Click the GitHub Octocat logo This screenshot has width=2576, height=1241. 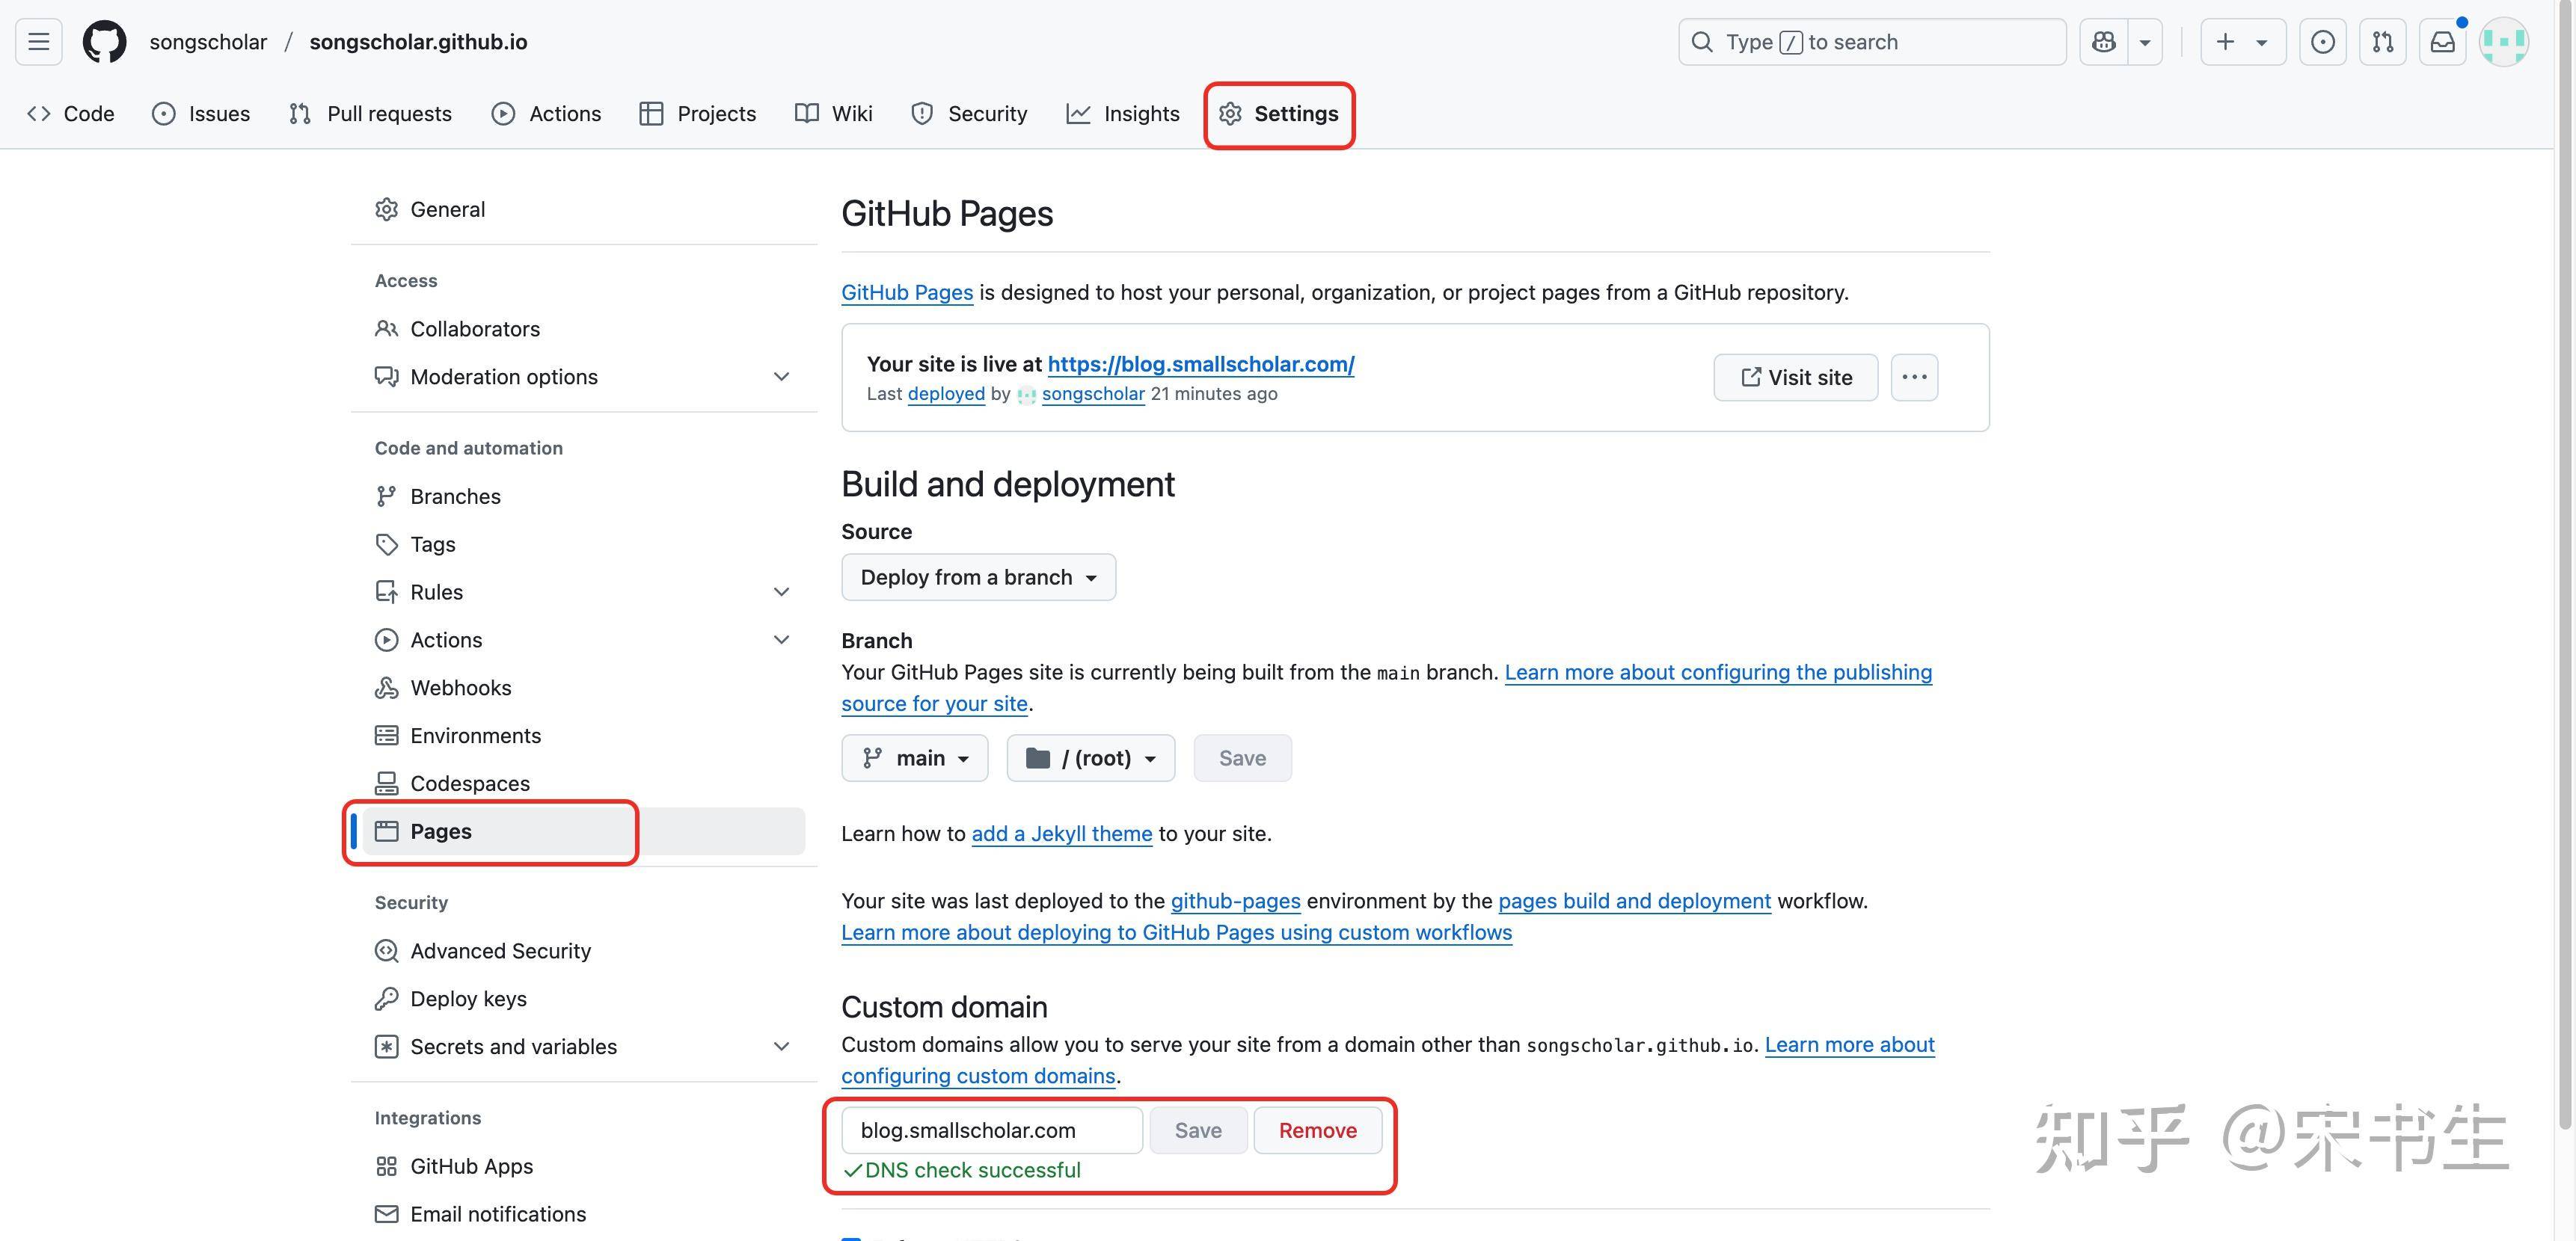104,42
